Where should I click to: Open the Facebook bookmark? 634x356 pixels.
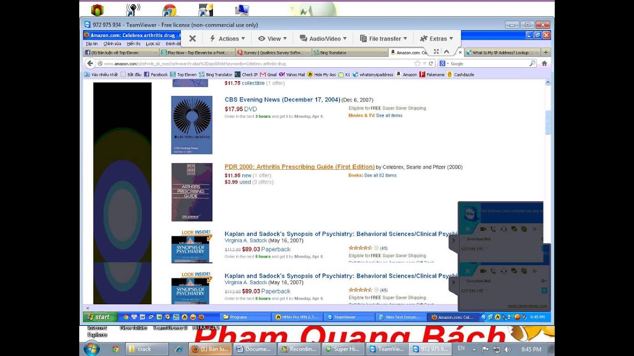156,75
